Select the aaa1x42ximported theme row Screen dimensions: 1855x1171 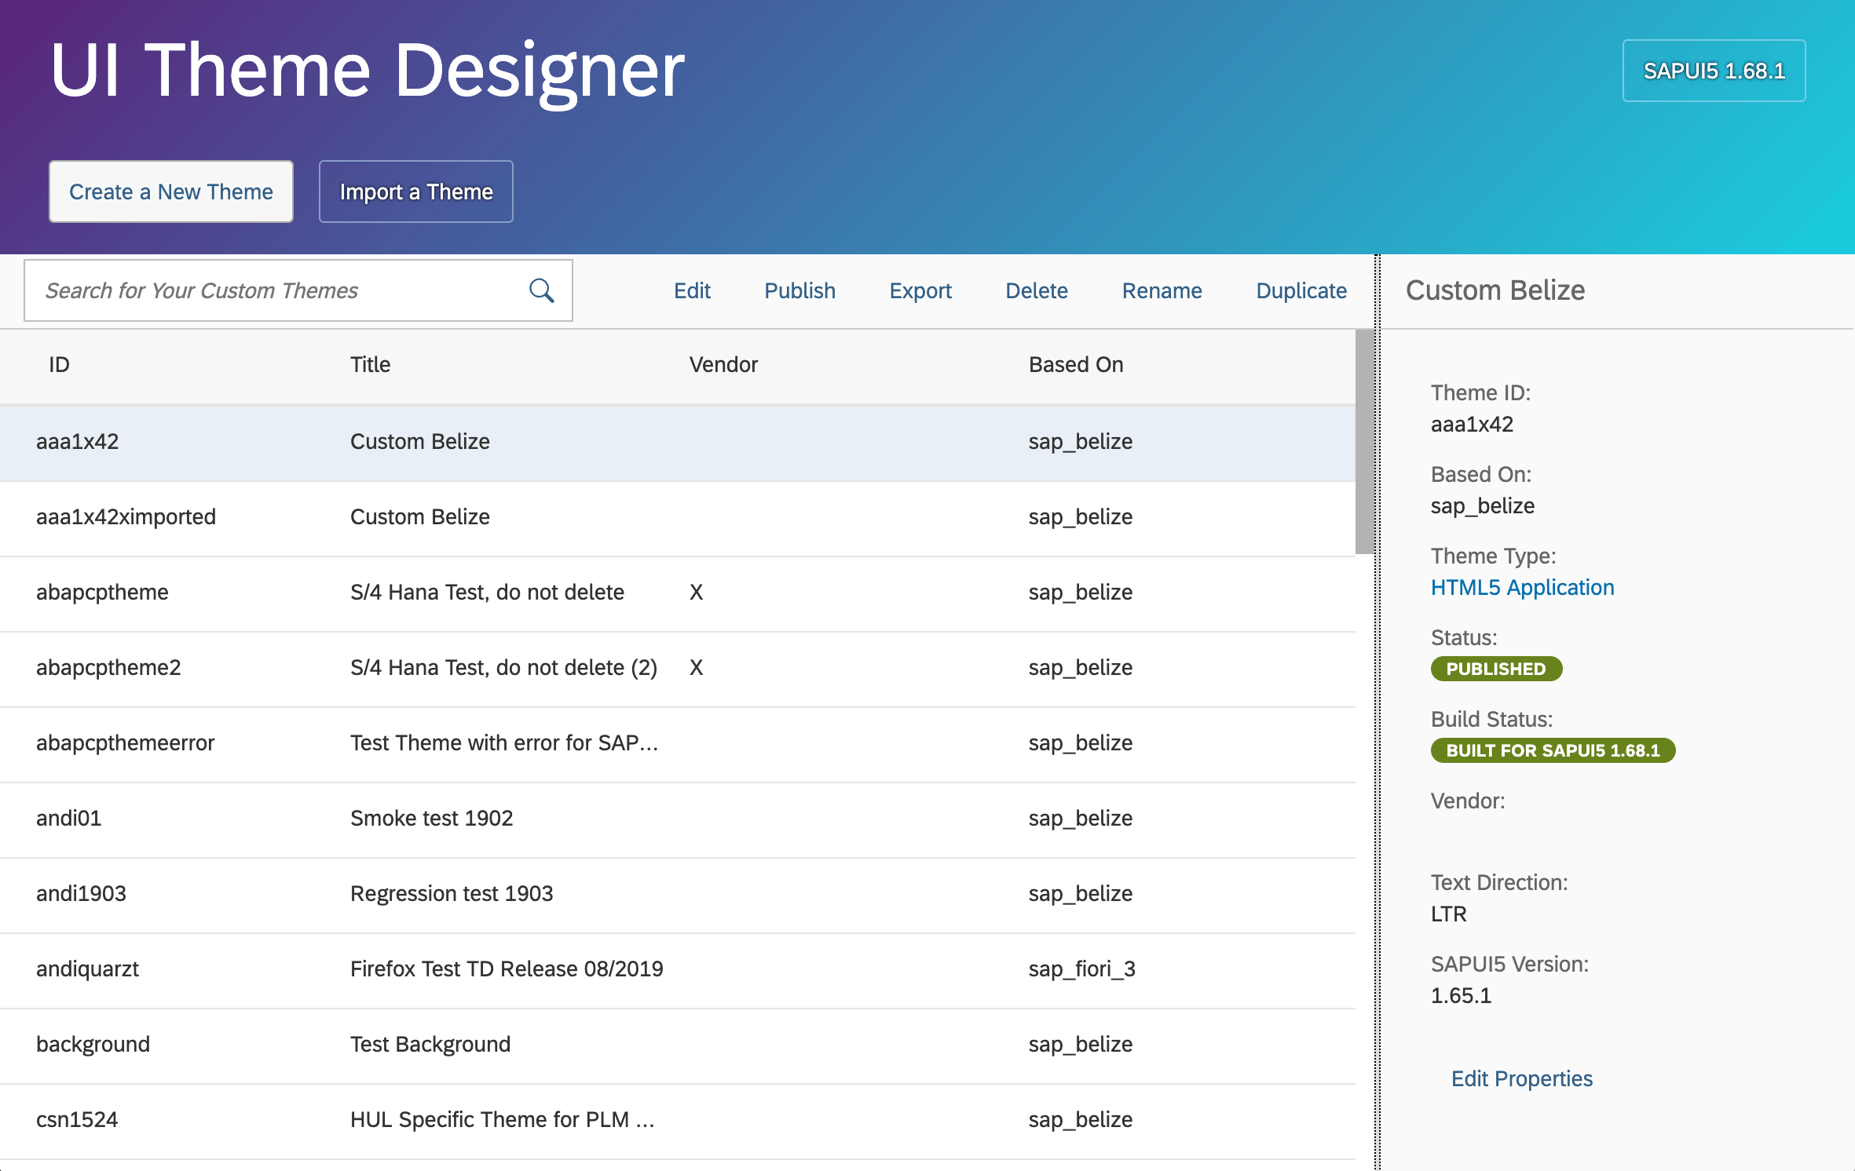click(x=678, y=517)
